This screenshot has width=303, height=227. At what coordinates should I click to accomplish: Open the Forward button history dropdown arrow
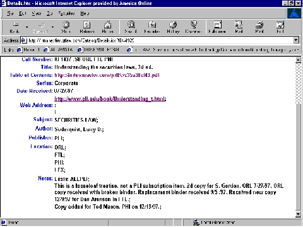(52, 27)
